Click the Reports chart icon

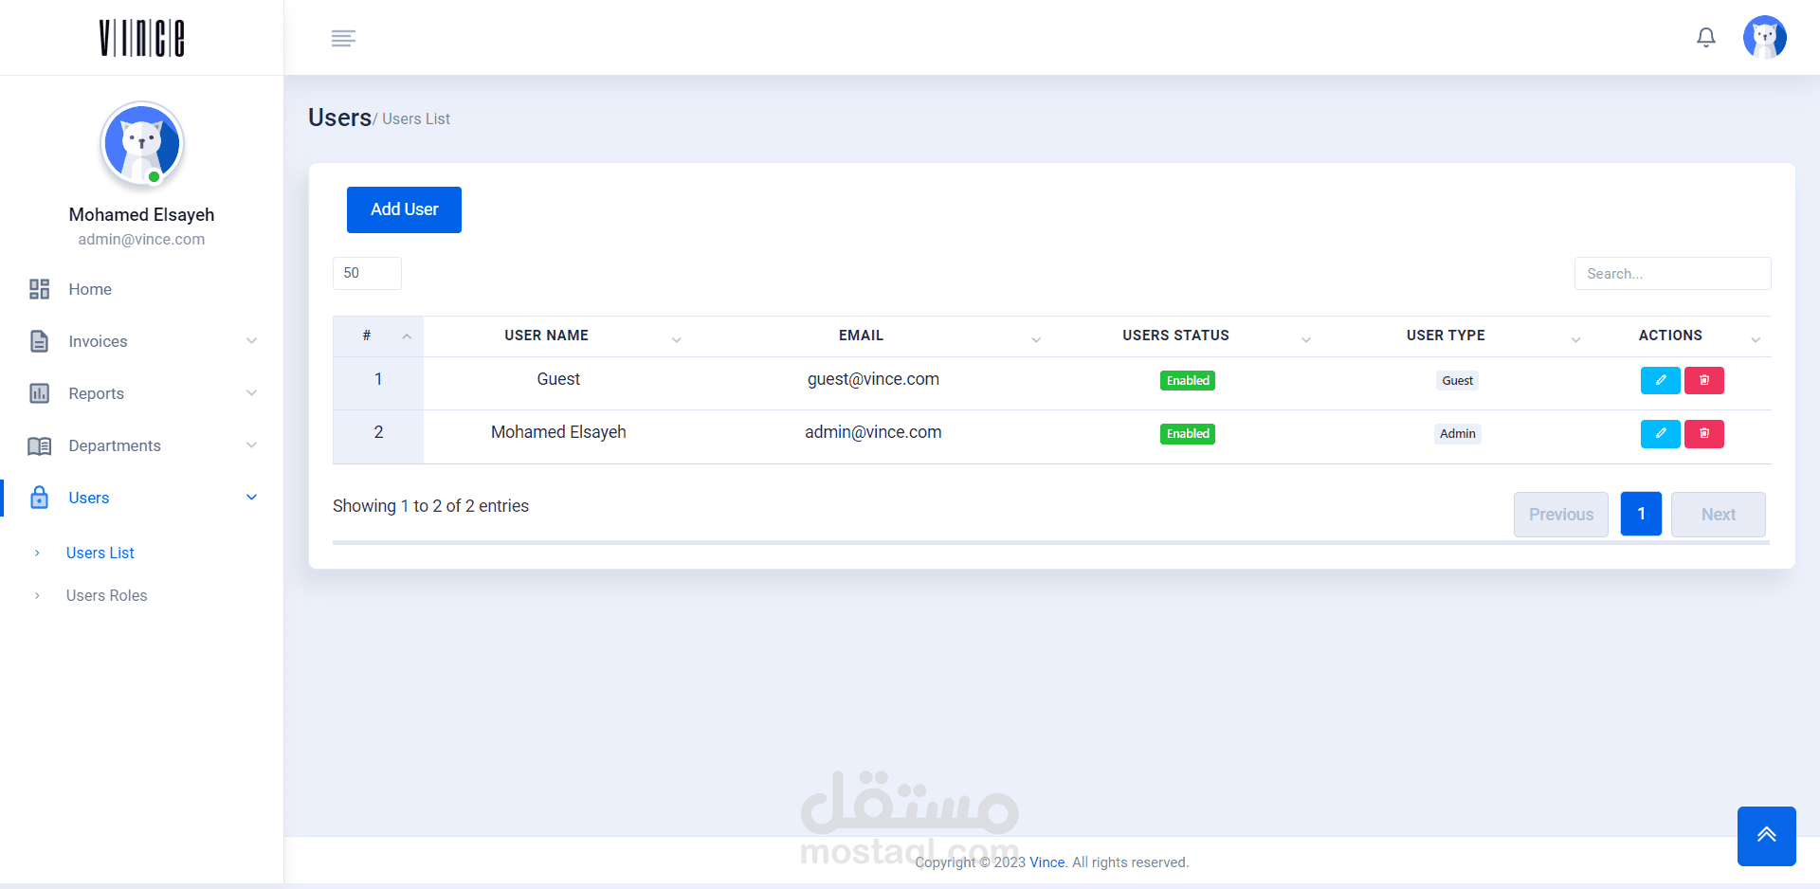click(39, 393)
